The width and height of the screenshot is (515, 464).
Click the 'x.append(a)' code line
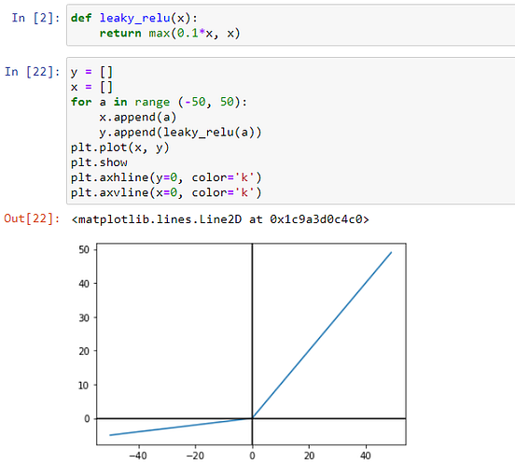[138, 117]
